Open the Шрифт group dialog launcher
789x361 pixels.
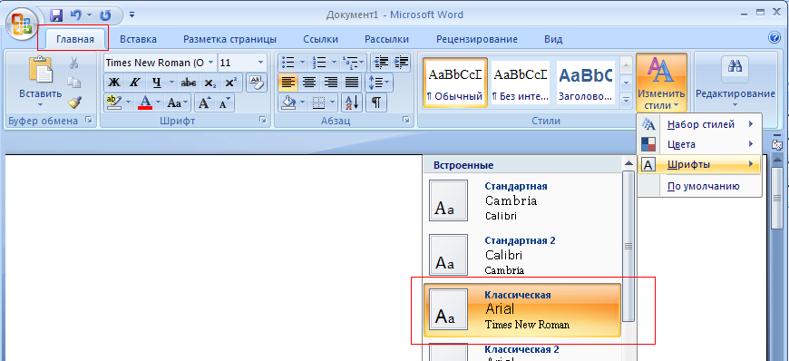point(263,120)
